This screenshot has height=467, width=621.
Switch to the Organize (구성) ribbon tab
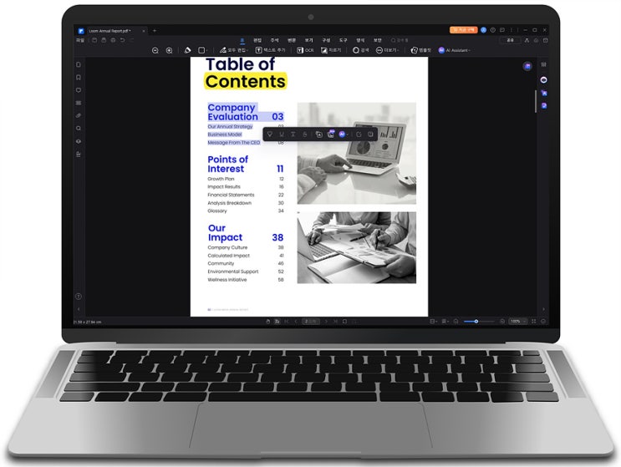(326, 40)
